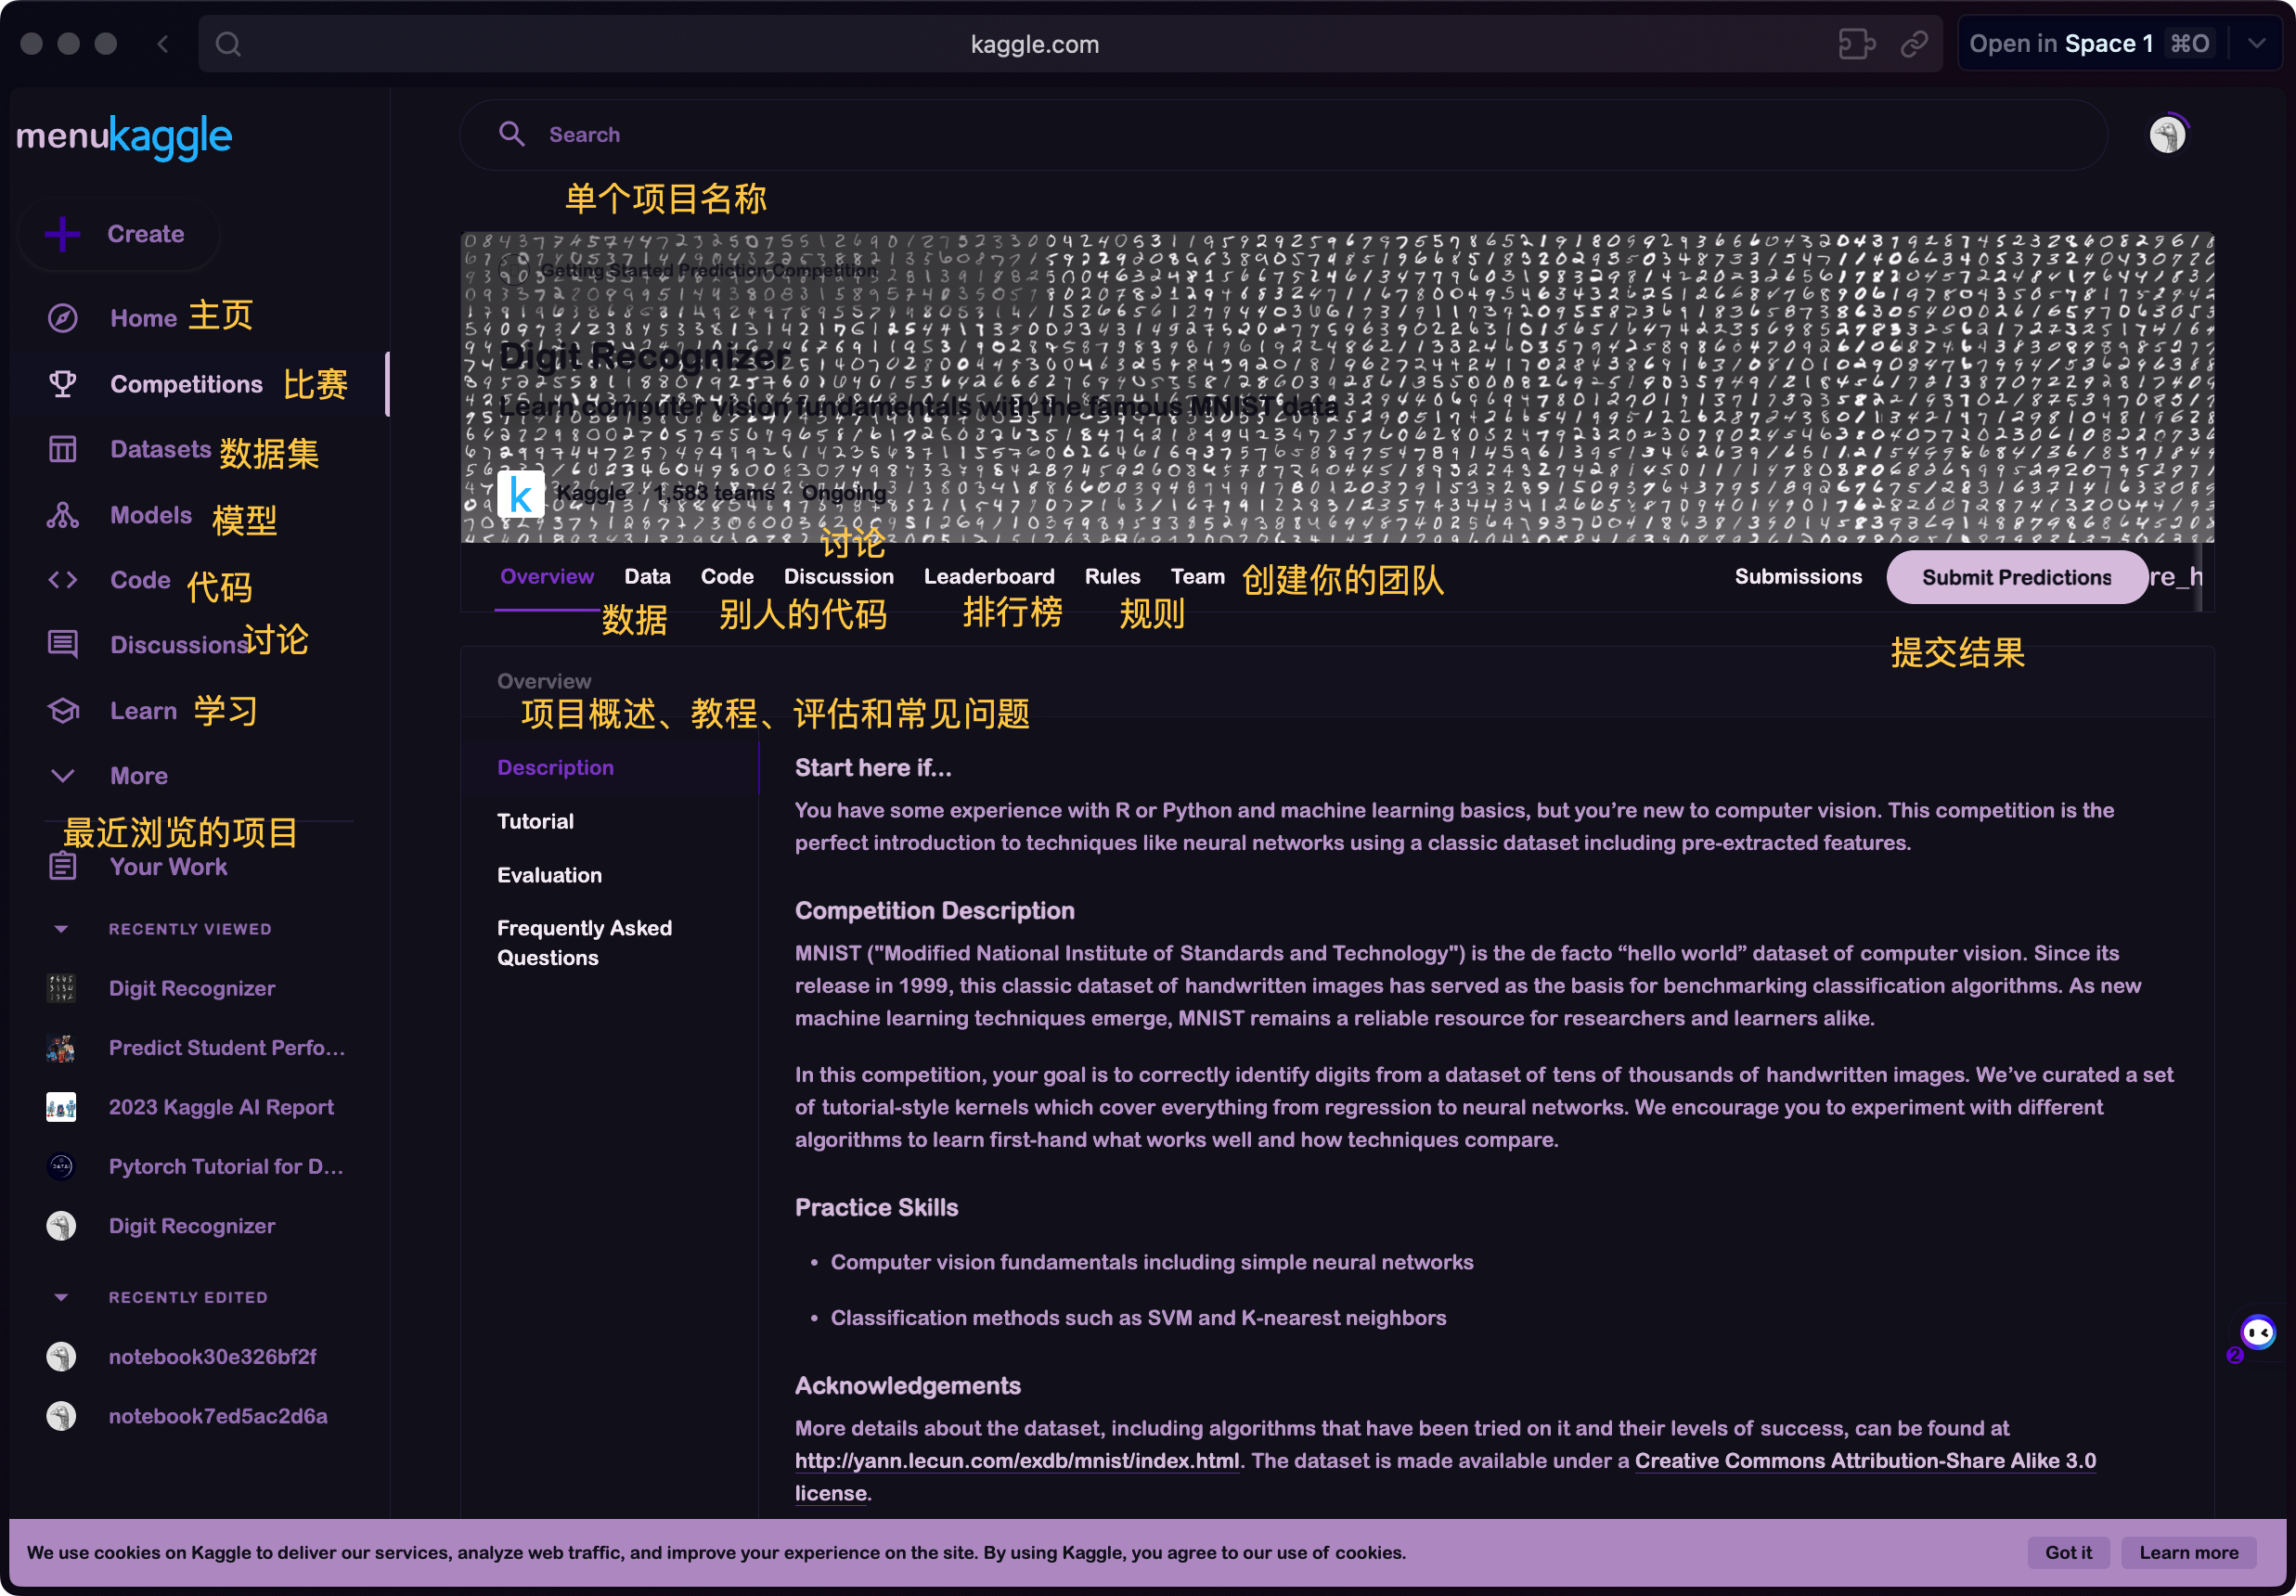Dismiss cookies with Got it

tap(2068, 1552)
